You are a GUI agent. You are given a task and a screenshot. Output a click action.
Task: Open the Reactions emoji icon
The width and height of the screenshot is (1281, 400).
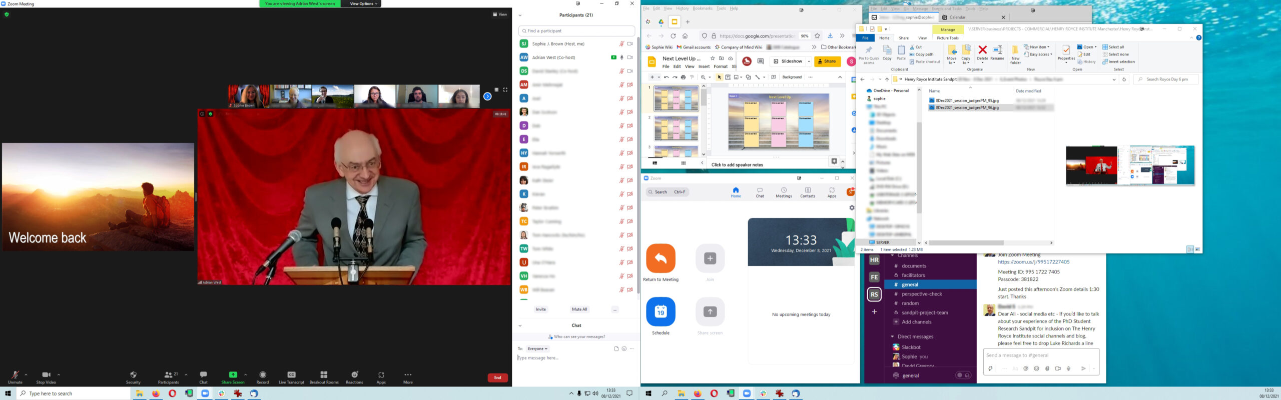click(354, 375)
